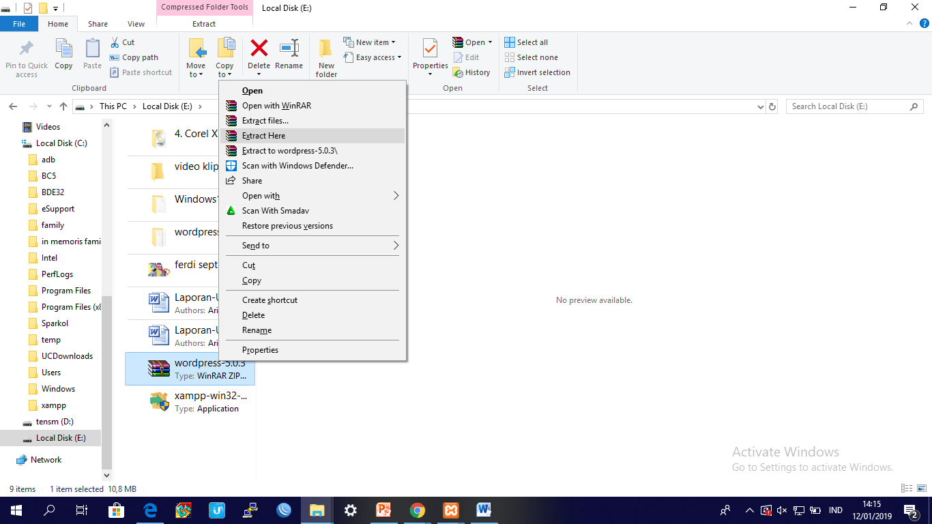932x524 pixels.
Task: Open the File tab
Action: click(19, 24)
